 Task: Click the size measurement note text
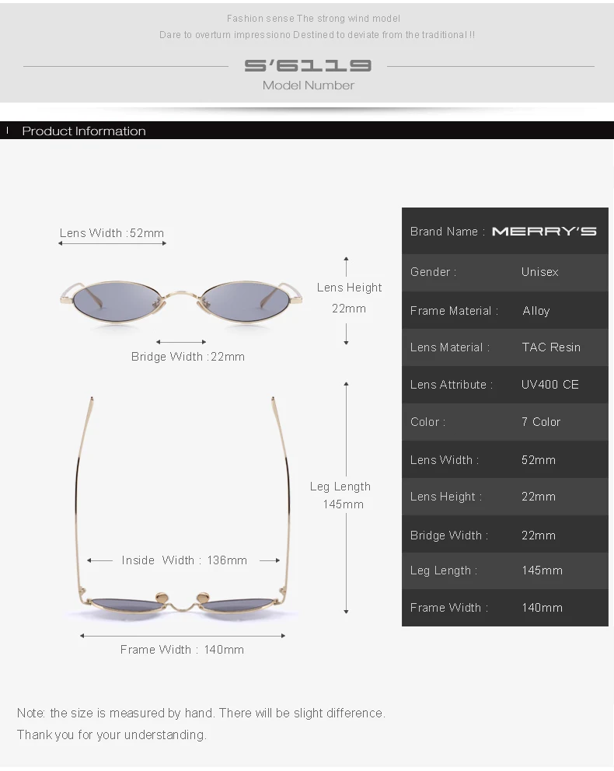coord(201,724)
